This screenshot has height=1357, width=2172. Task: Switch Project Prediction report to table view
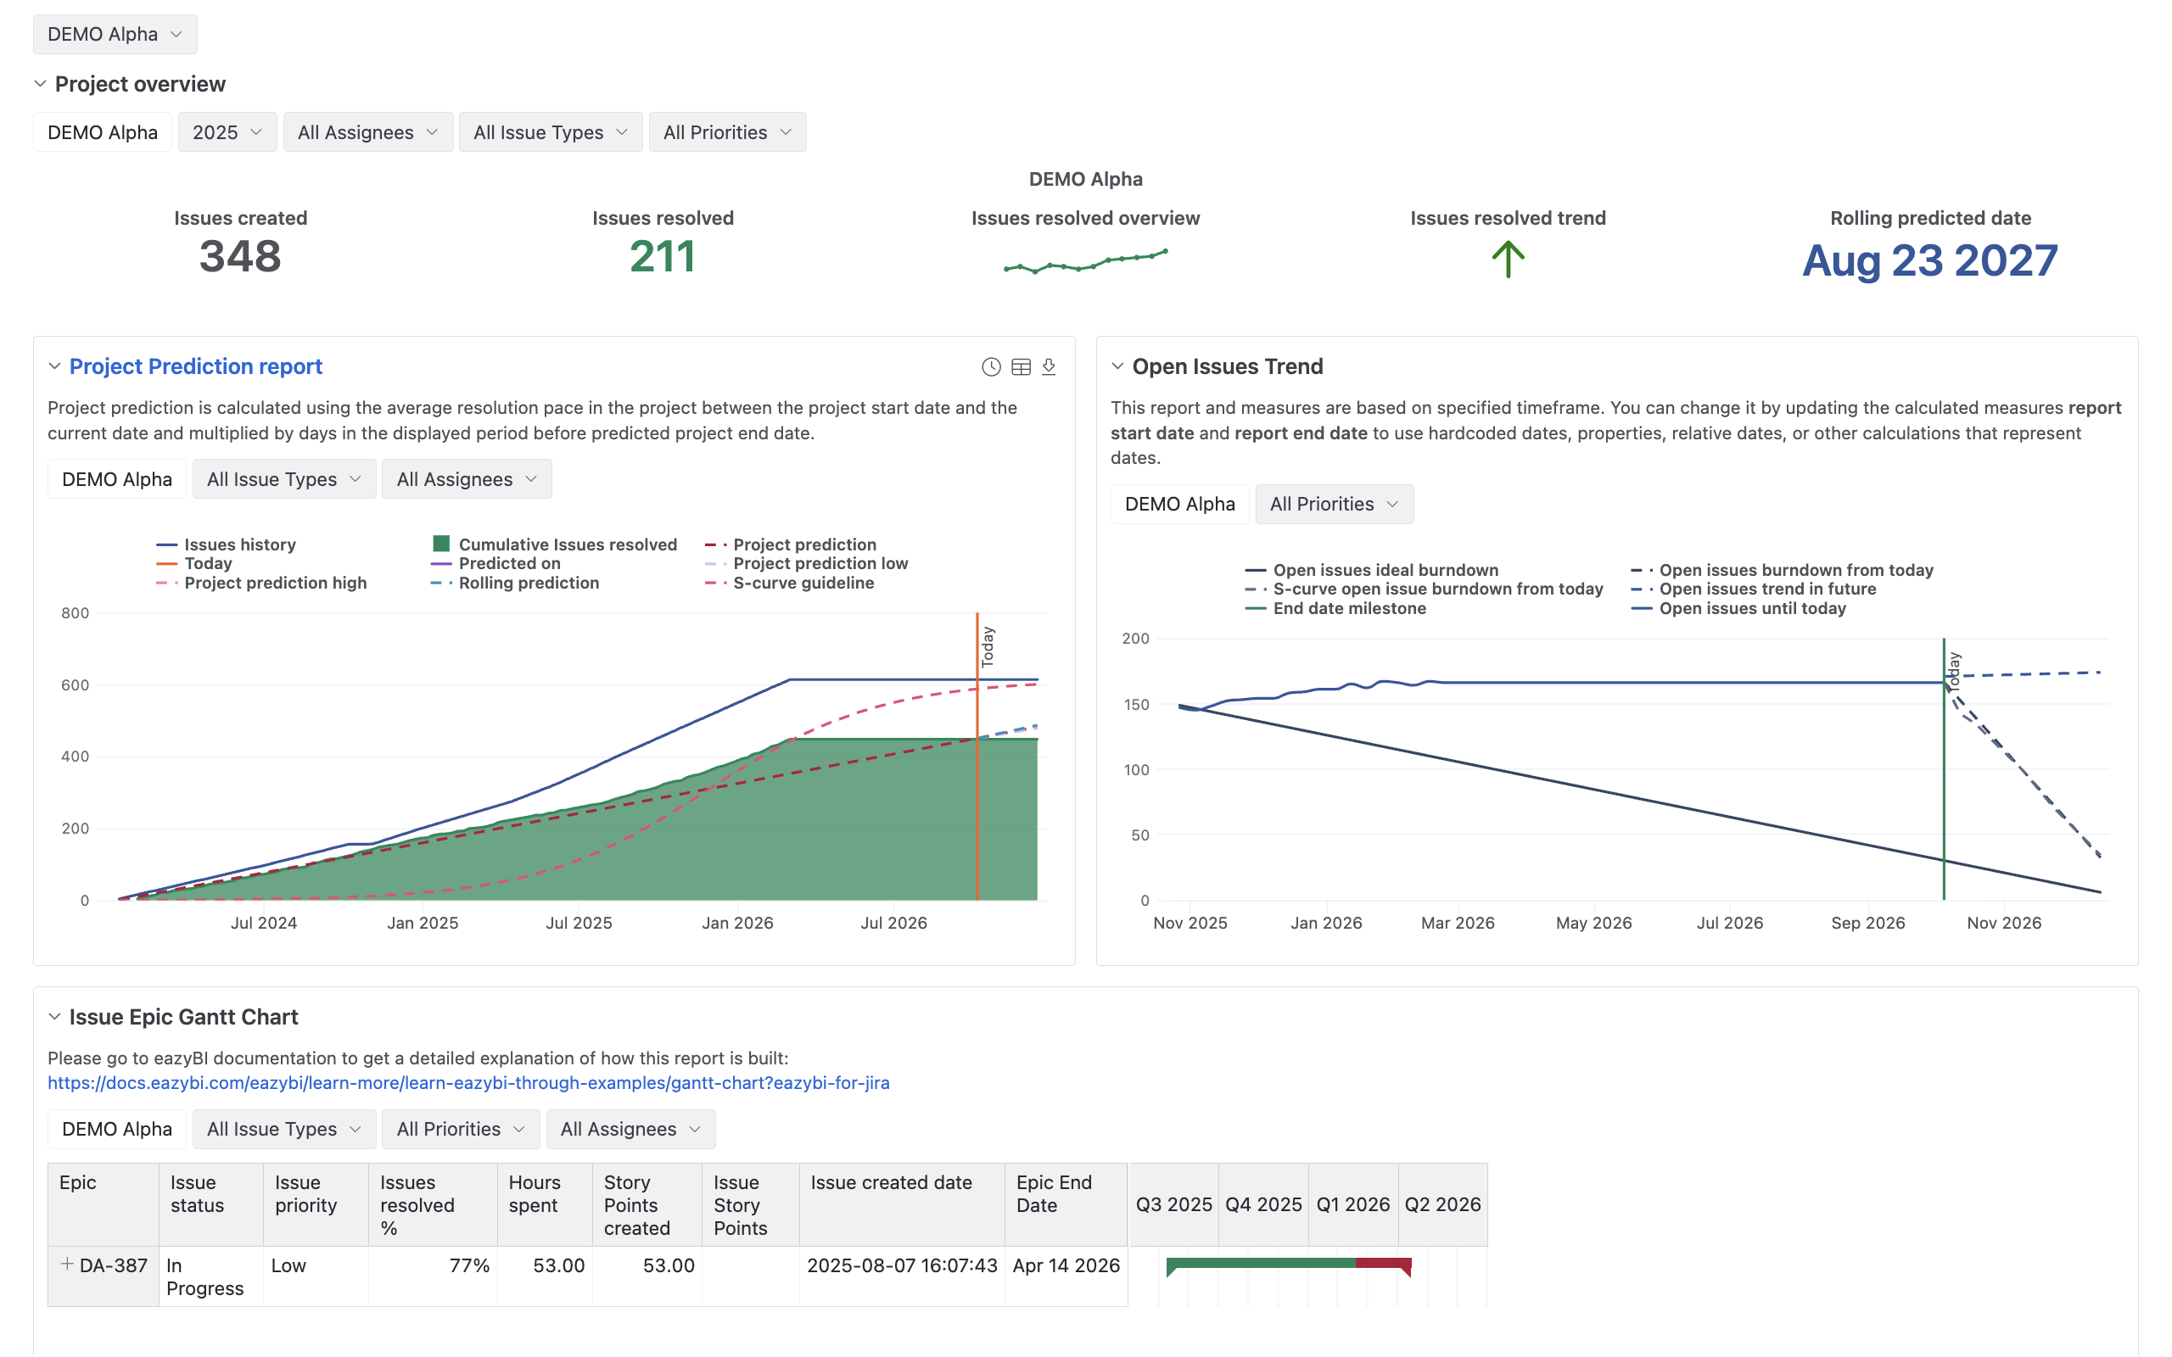[1021, 366]
